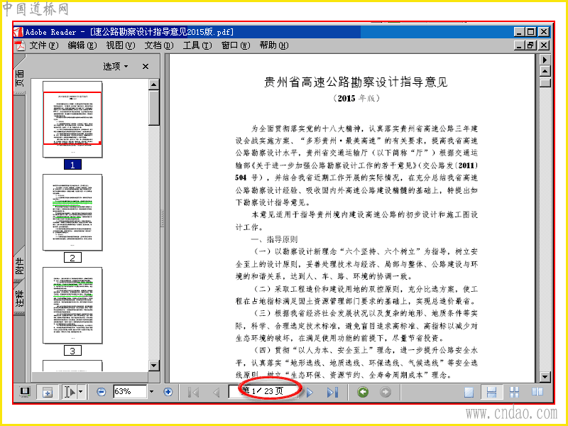Click the full screen monitor icon
568x426 pixels.
tap(25, 392)
